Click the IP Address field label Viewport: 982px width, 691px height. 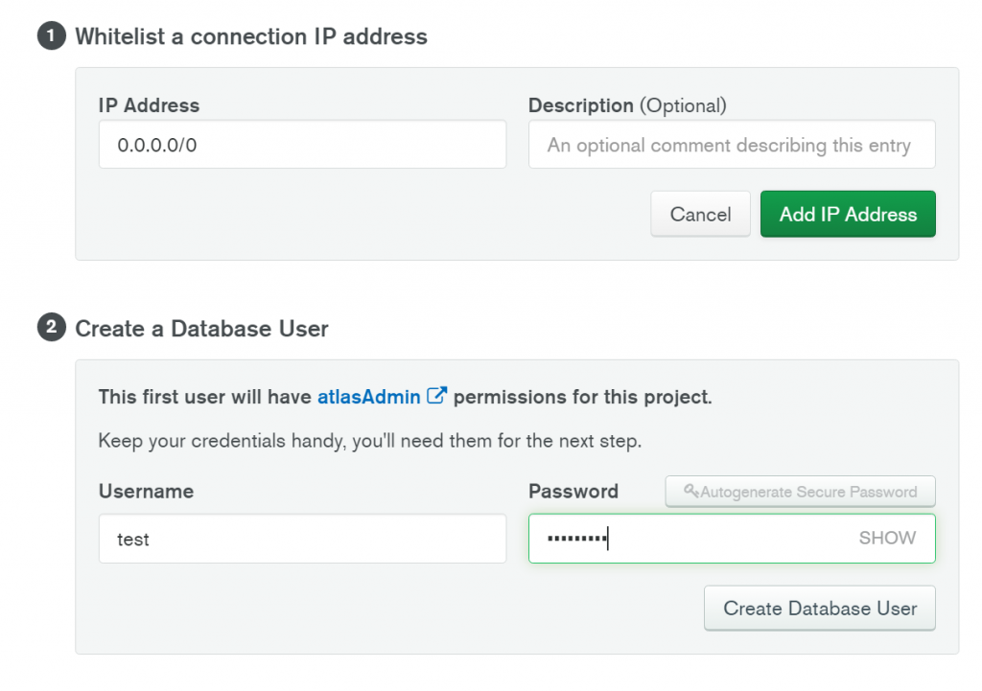coord(149,105)
